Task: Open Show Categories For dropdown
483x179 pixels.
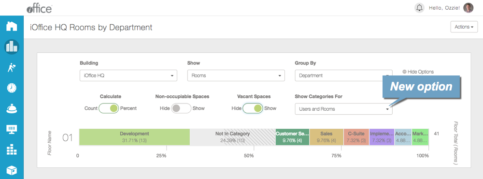Action: (343, 109)
